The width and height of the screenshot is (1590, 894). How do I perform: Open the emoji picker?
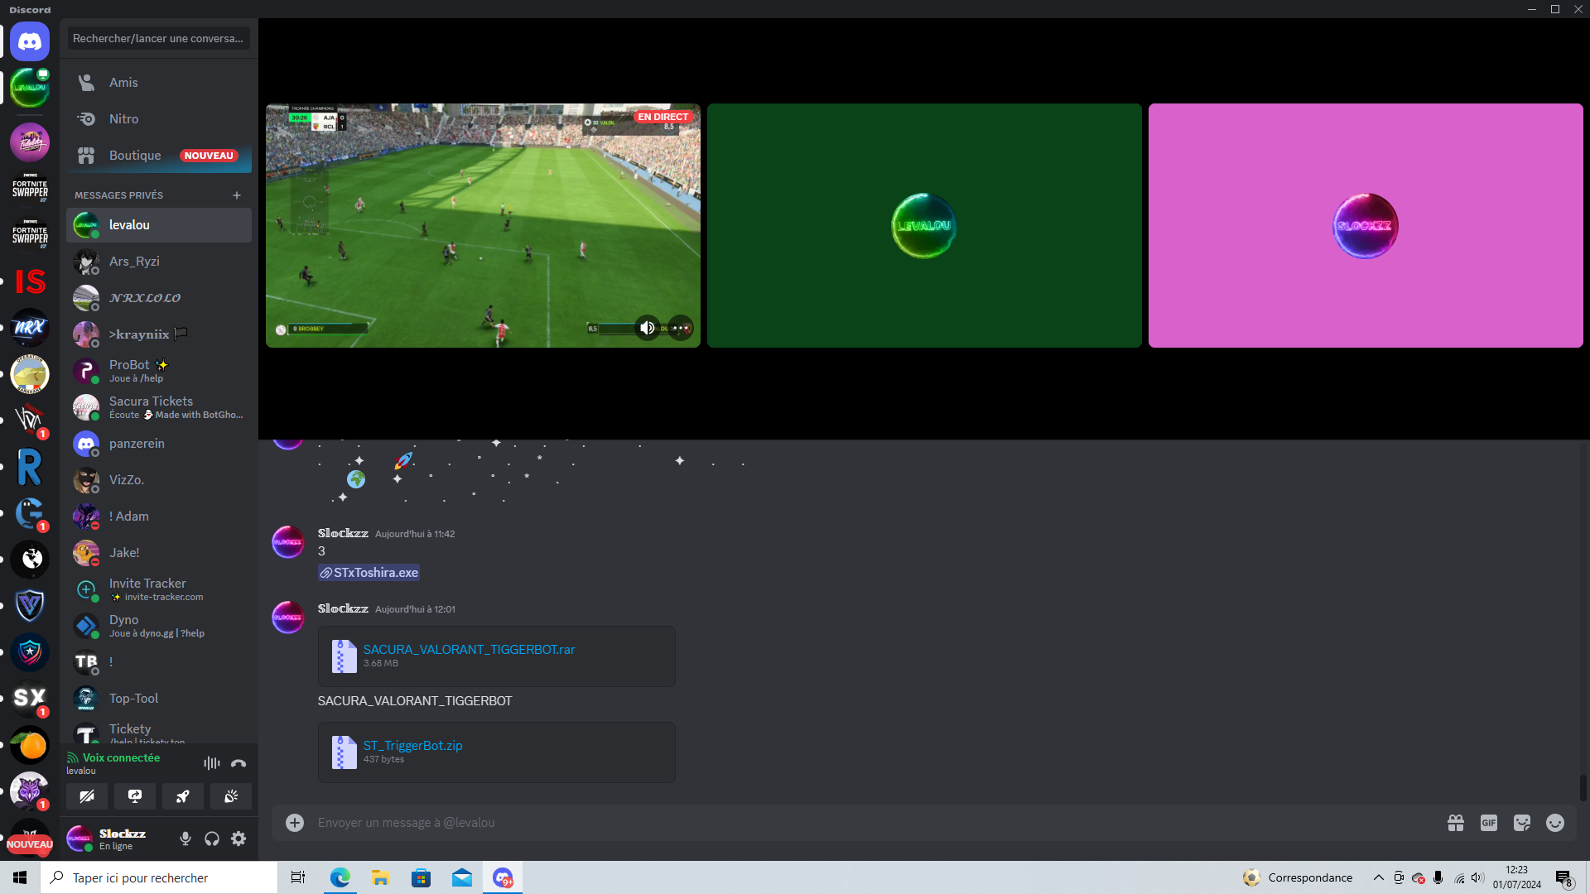(x=1555, y=823)
